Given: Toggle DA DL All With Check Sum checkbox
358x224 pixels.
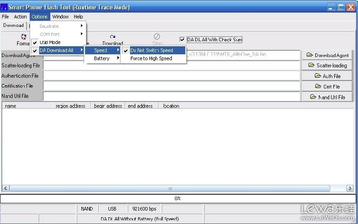Looking at the screenshot, I should [182, 40].
